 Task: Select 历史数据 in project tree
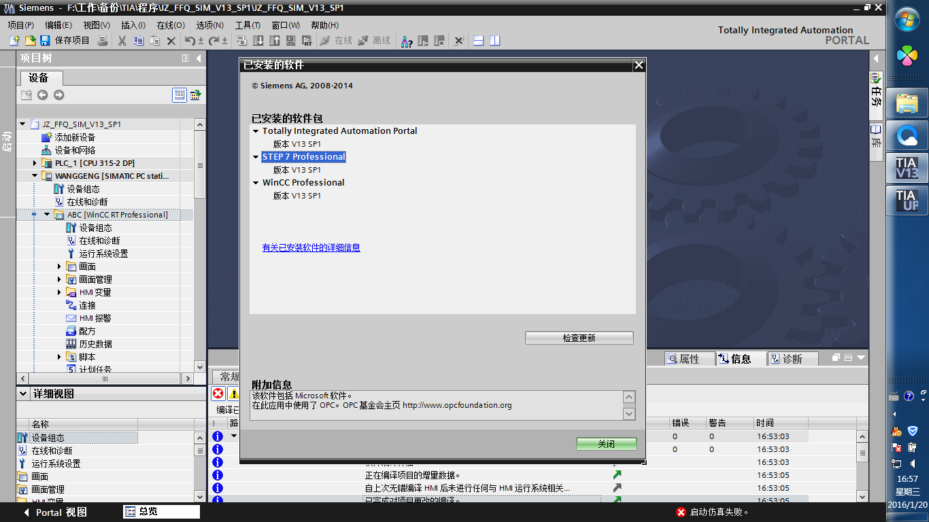tap(96, 344)
